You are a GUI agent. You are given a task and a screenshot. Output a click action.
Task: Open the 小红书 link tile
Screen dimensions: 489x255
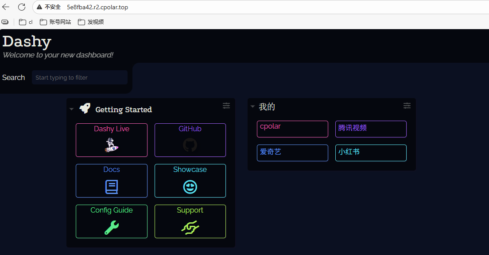(371, 153)
